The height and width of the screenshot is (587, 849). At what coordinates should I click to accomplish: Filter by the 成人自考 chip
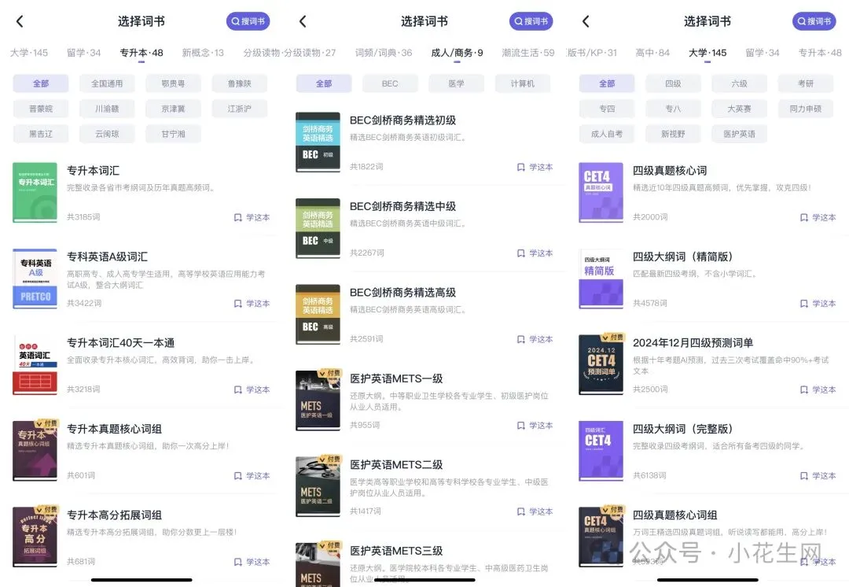click(607, 134)
